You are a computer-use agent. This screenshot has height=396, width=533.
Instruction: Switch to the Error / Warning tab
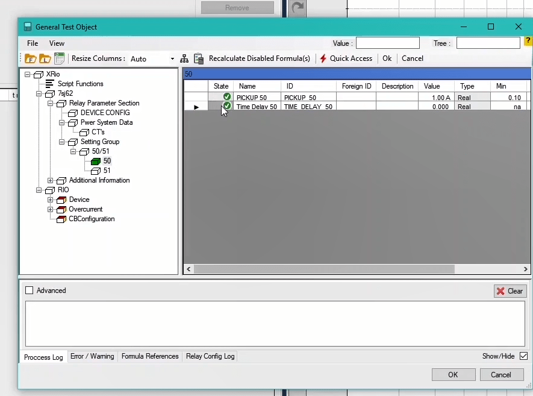coord(92,356)
